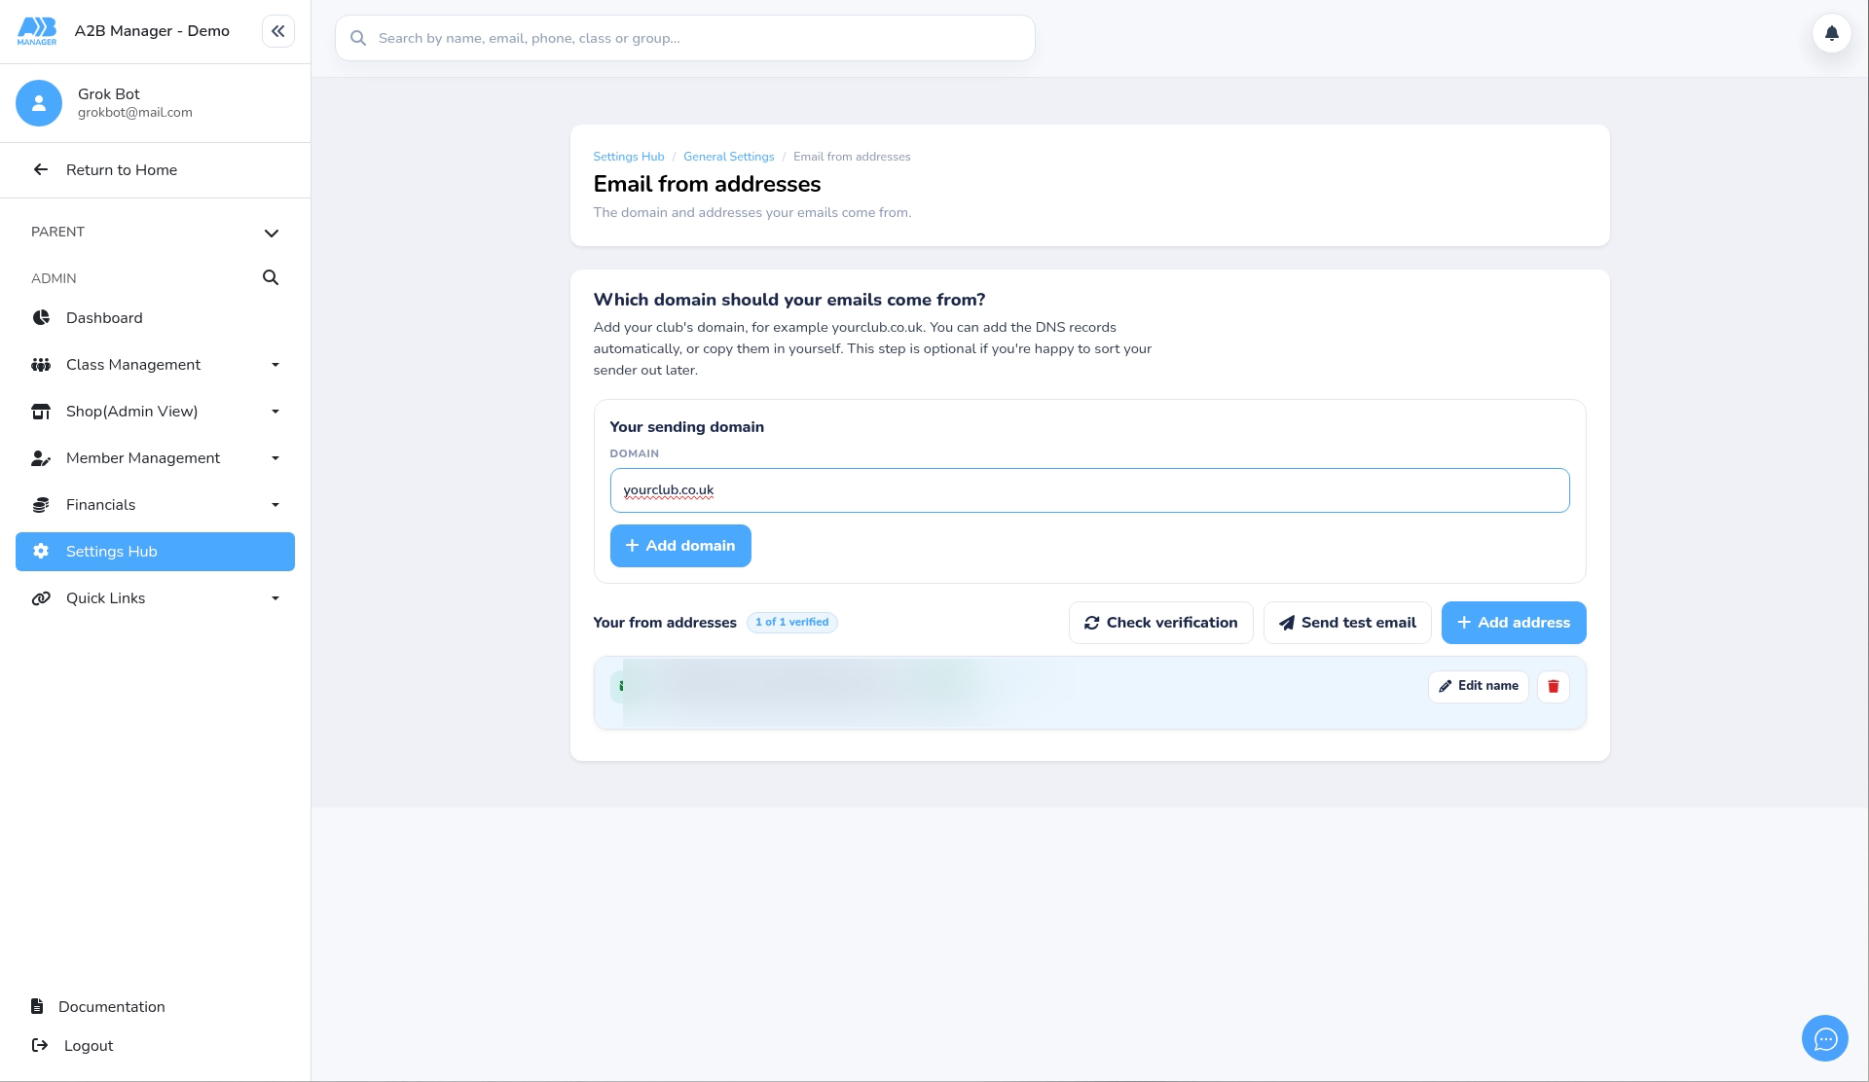Click the admin menu search magnifier
Viewport: 1869px width, 1082px height.
[x=271, y=278]
